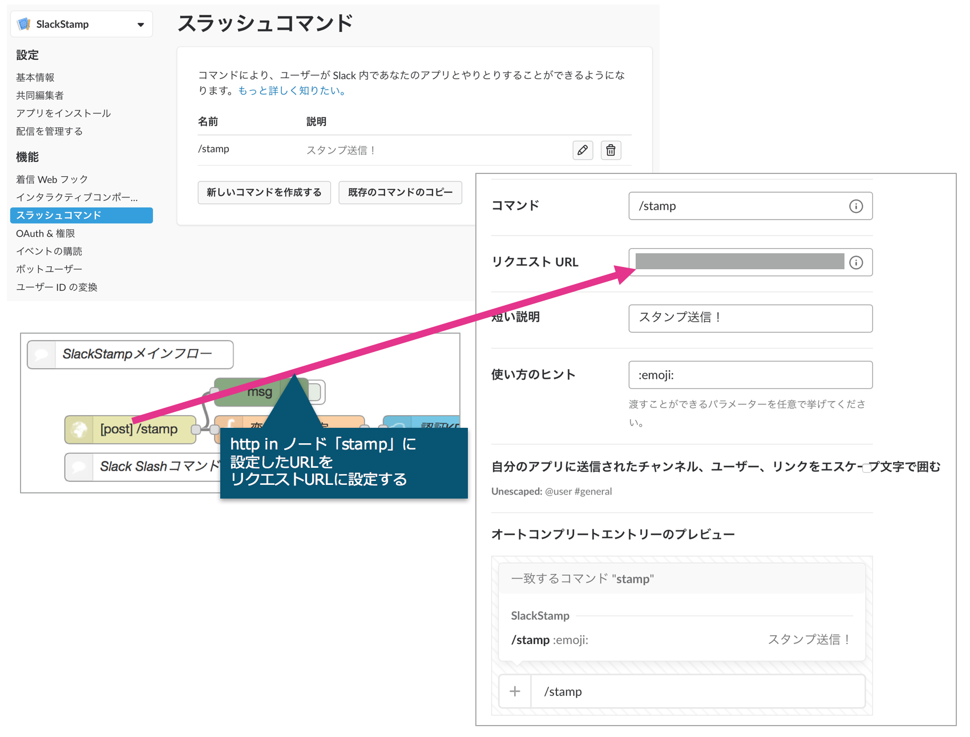
Task: Click the comment icon on Slack Slashコマンド node
Action: 79,467
